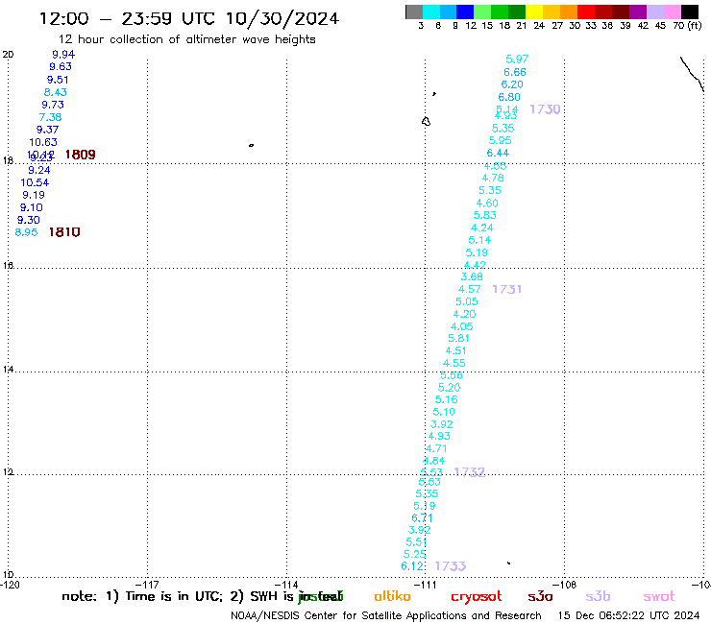
Task: Select the wave height value '6.66'
Action: [x=515, y=72]
